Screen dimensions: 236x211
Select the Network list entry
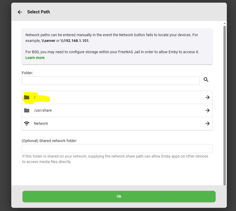point(117,123)
